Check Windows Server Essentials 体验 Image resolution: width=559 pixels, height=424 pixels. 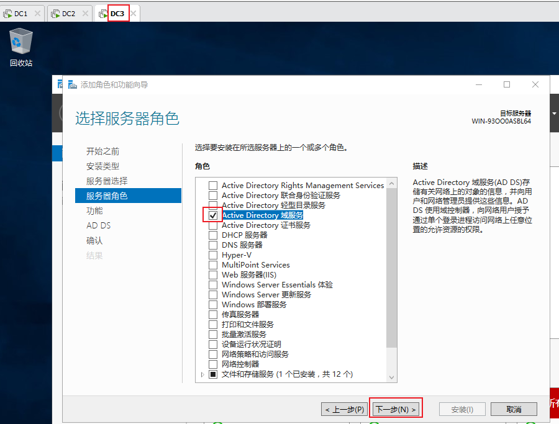tap(213, 285)
